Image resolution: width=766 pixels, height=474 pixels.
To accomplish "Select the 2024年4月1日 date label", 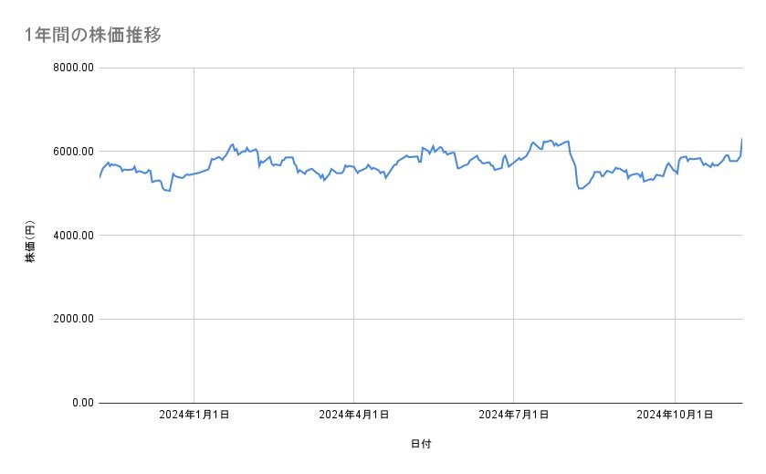I will [353, 416].
